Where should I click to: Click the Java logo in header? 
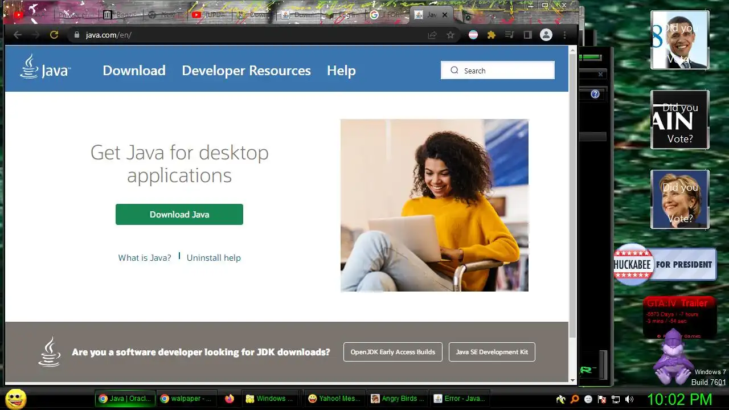(x=45, y=67)
